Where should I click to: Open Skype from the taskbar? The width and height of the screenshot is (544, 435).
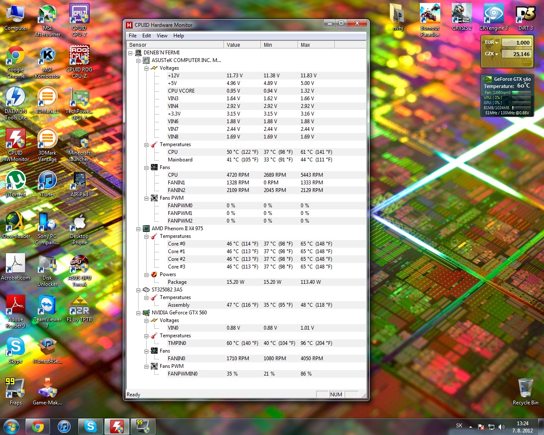tap(91, 426)
